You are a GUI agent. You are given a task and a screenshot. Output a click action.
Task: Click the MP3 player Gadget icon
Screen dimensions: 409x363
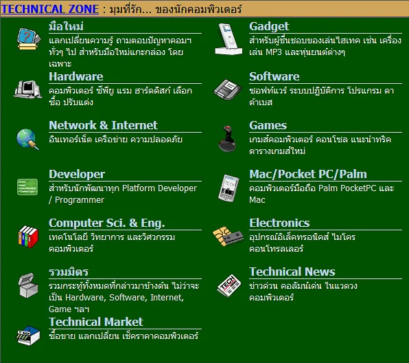tap(229, 39)
